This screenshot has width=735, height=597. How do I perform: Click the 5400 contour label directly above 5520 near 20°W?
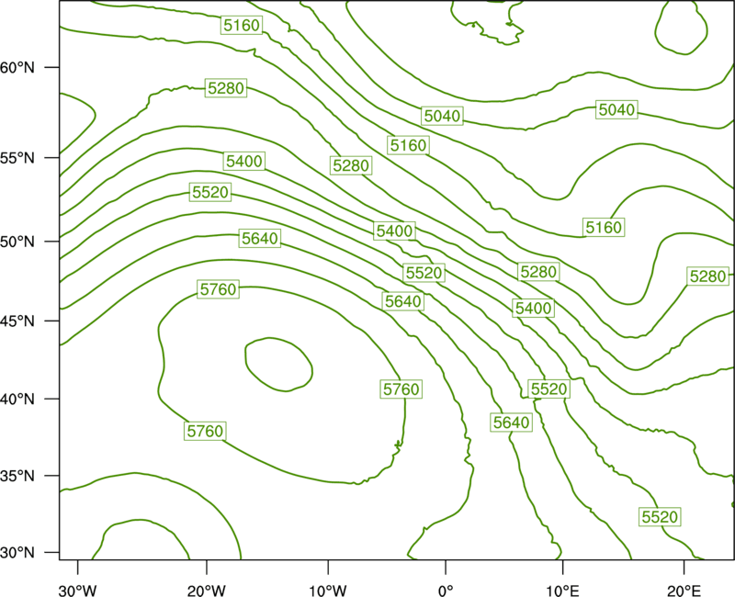point(244,162)
